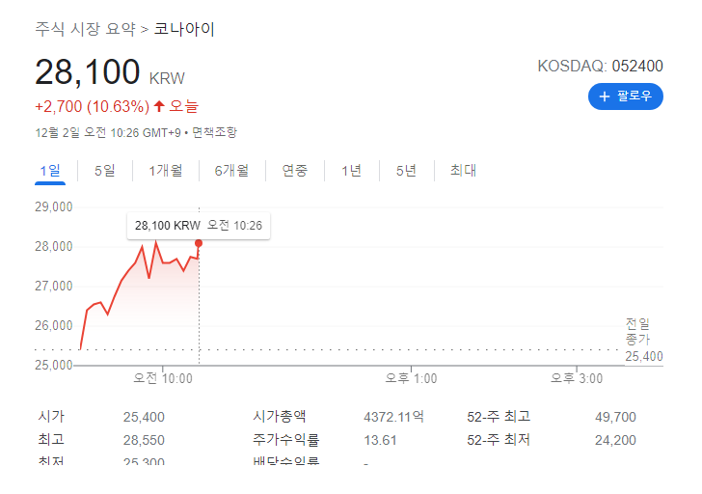Click the 오전 10:00 time axis marker
702x494 pixels.
(x=163, y=378)
